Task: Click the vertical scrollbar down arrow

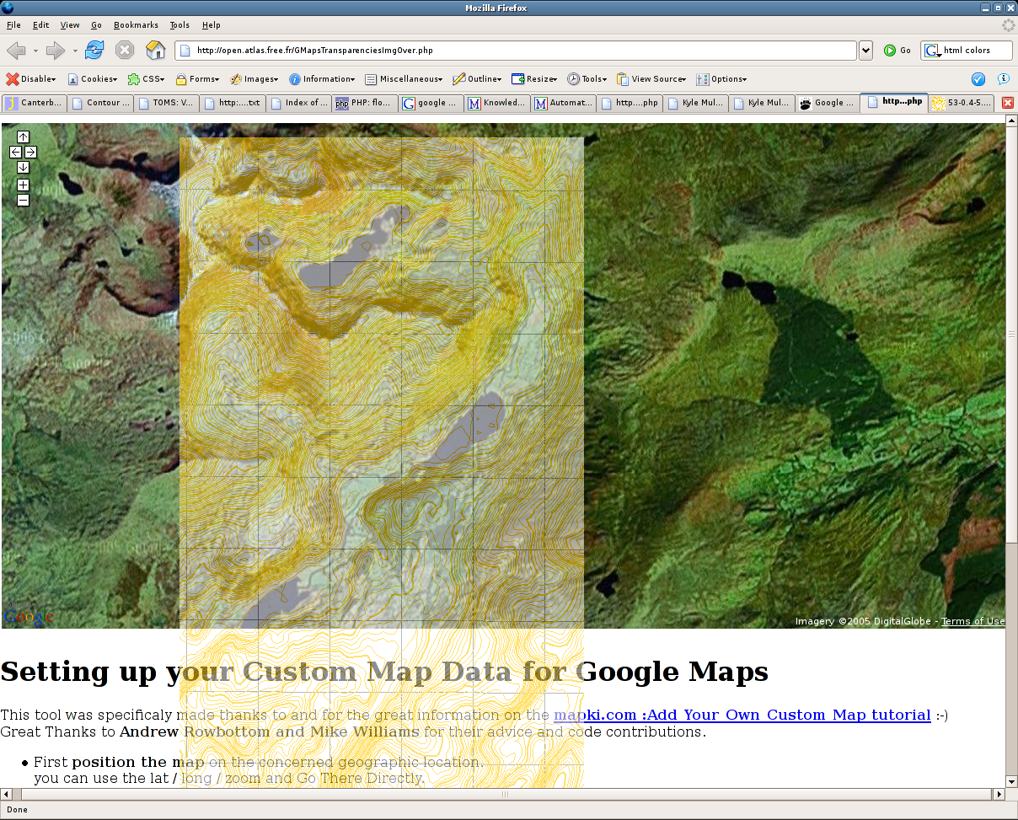Action: (x=1012, y=781)
